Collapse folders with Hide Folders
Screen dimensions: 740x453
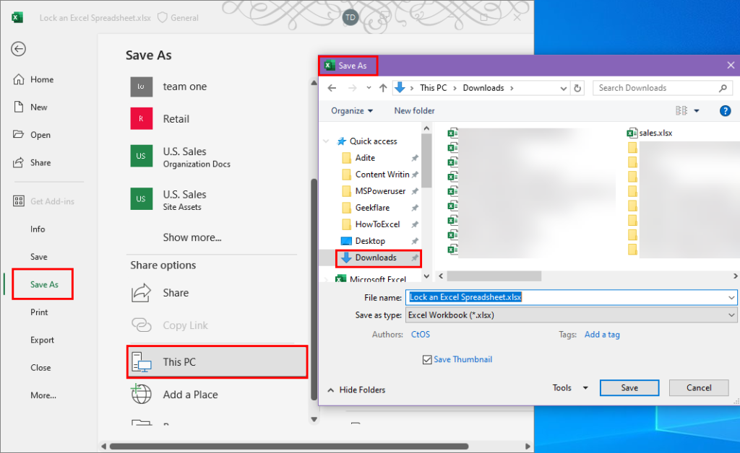[356, 390]
